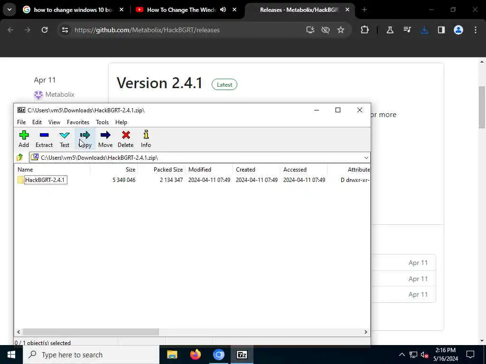
Task: Click the horizontal scrollbar right arrow in 7-Zip
Action: pyautogui.click(x=366, y=332)
